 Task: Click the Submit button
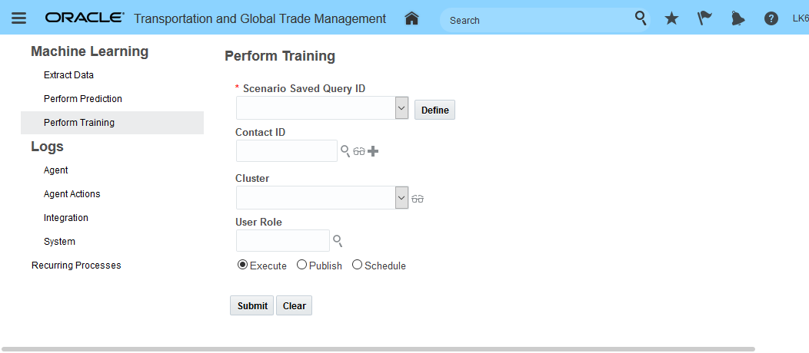point(252,305)
